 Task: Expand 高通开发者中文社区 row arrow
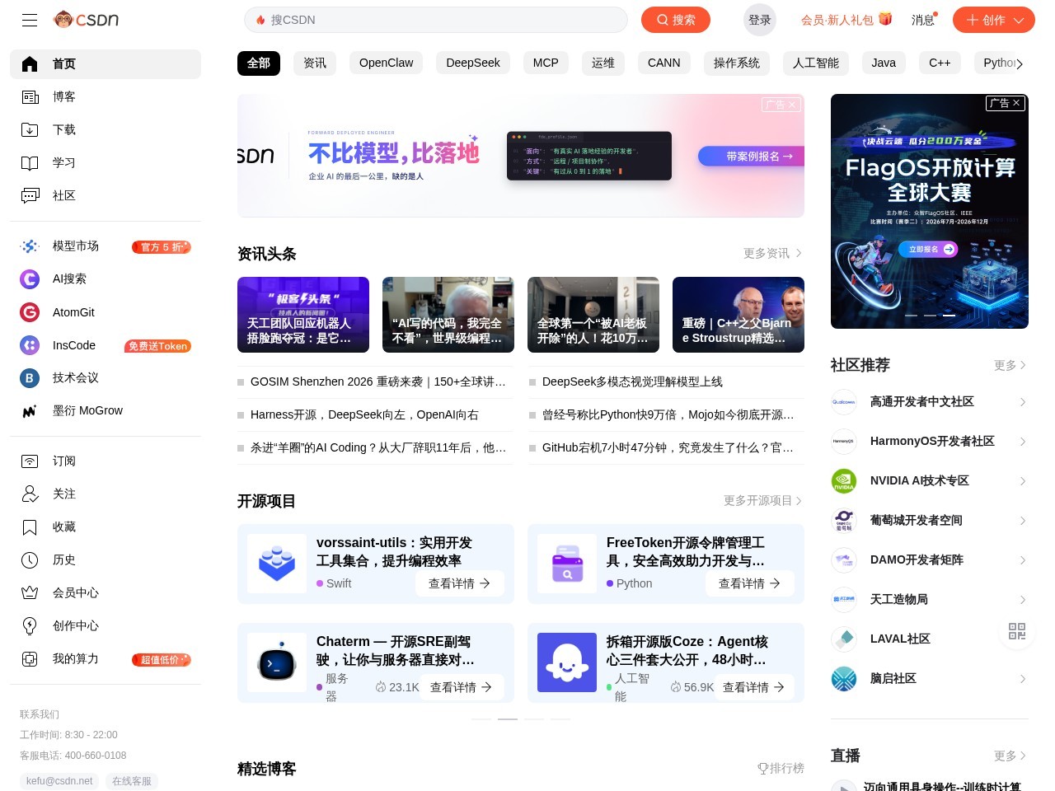tap(1022, 402)
